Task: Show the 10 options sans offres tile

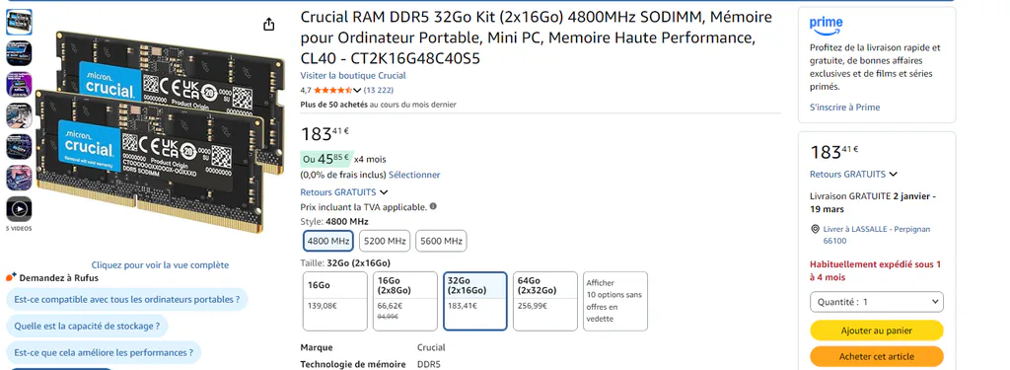Action: [x=615, y=301]
